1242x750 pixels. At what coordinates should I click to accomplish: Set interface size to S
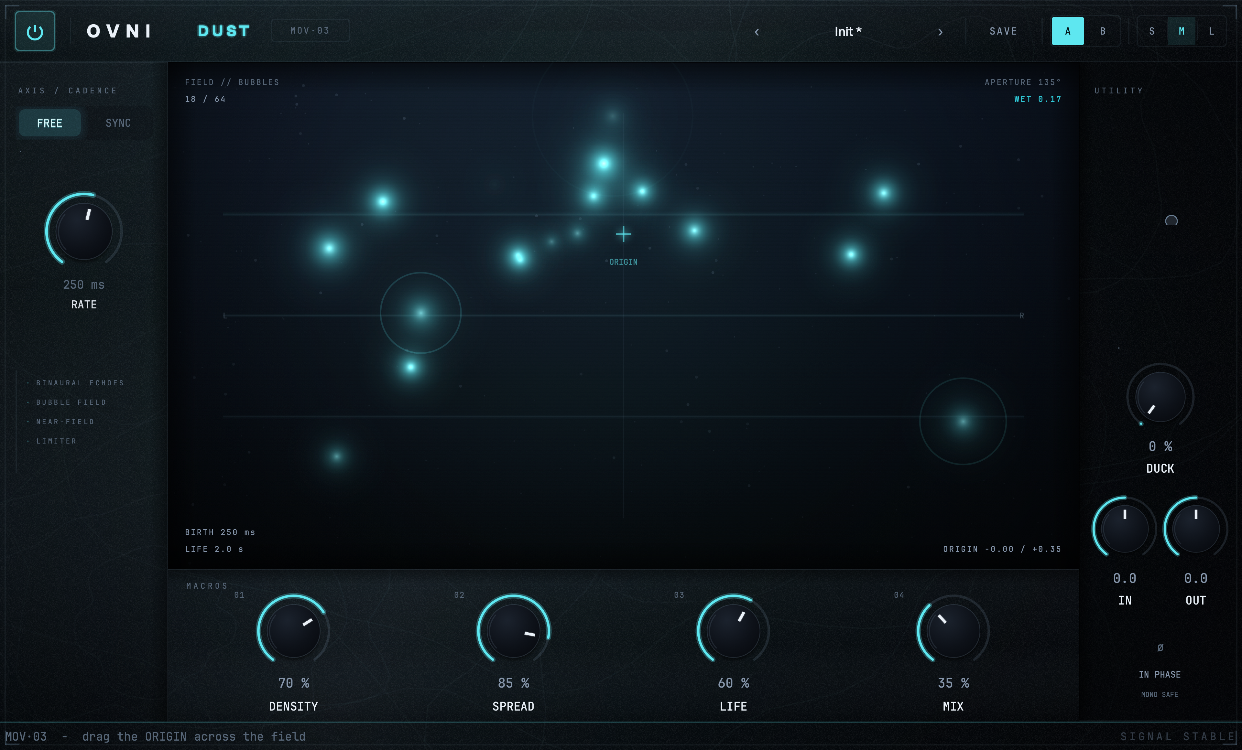coord(1152,31)
